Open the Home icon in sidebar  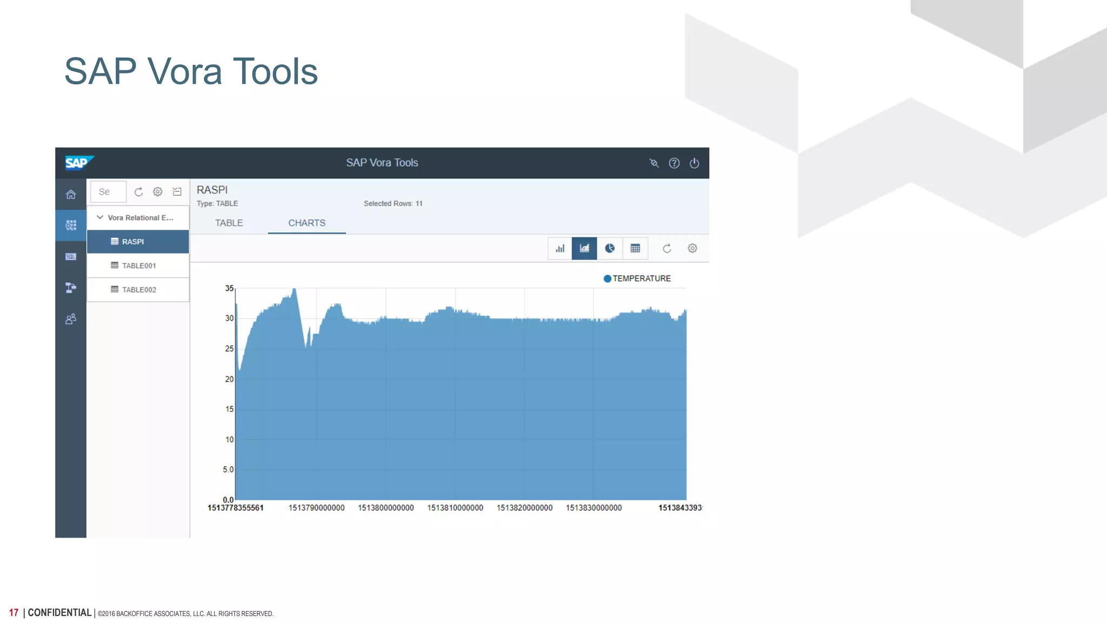71,194
